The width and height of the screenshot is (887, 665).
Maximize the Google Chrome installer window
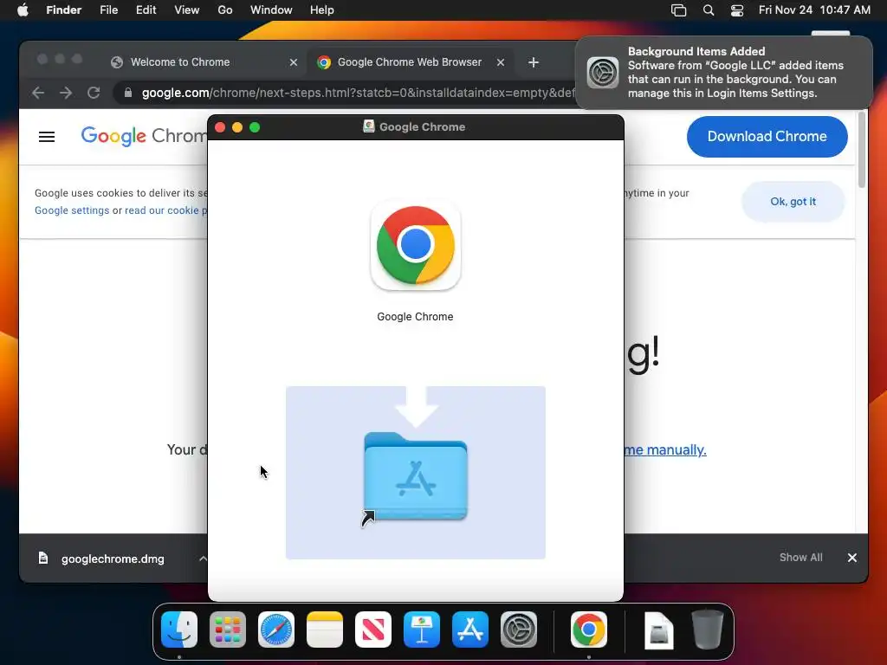tap(255, 127)
